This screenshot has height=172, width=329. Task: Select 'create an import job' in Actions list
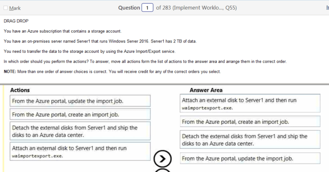pyautogui.click(x=80, y=114)
